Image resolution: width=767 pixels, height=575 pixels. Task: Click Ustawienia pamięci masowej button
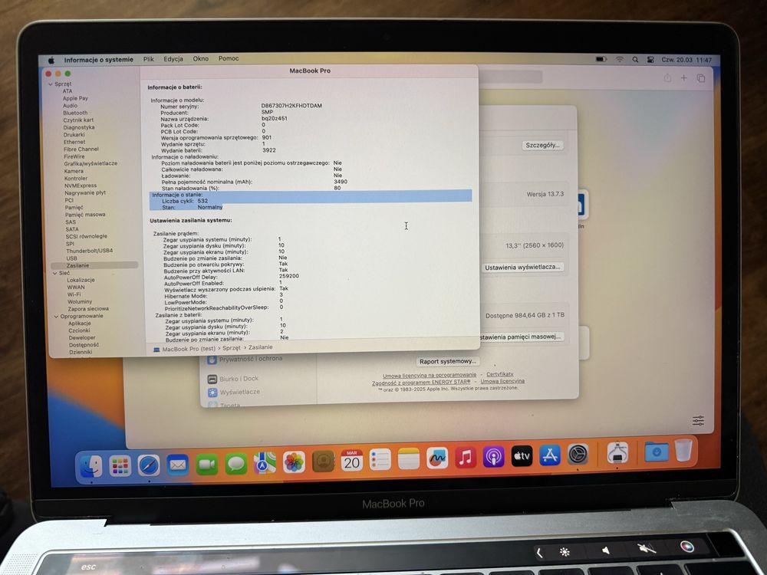click(x=521, y=337)
